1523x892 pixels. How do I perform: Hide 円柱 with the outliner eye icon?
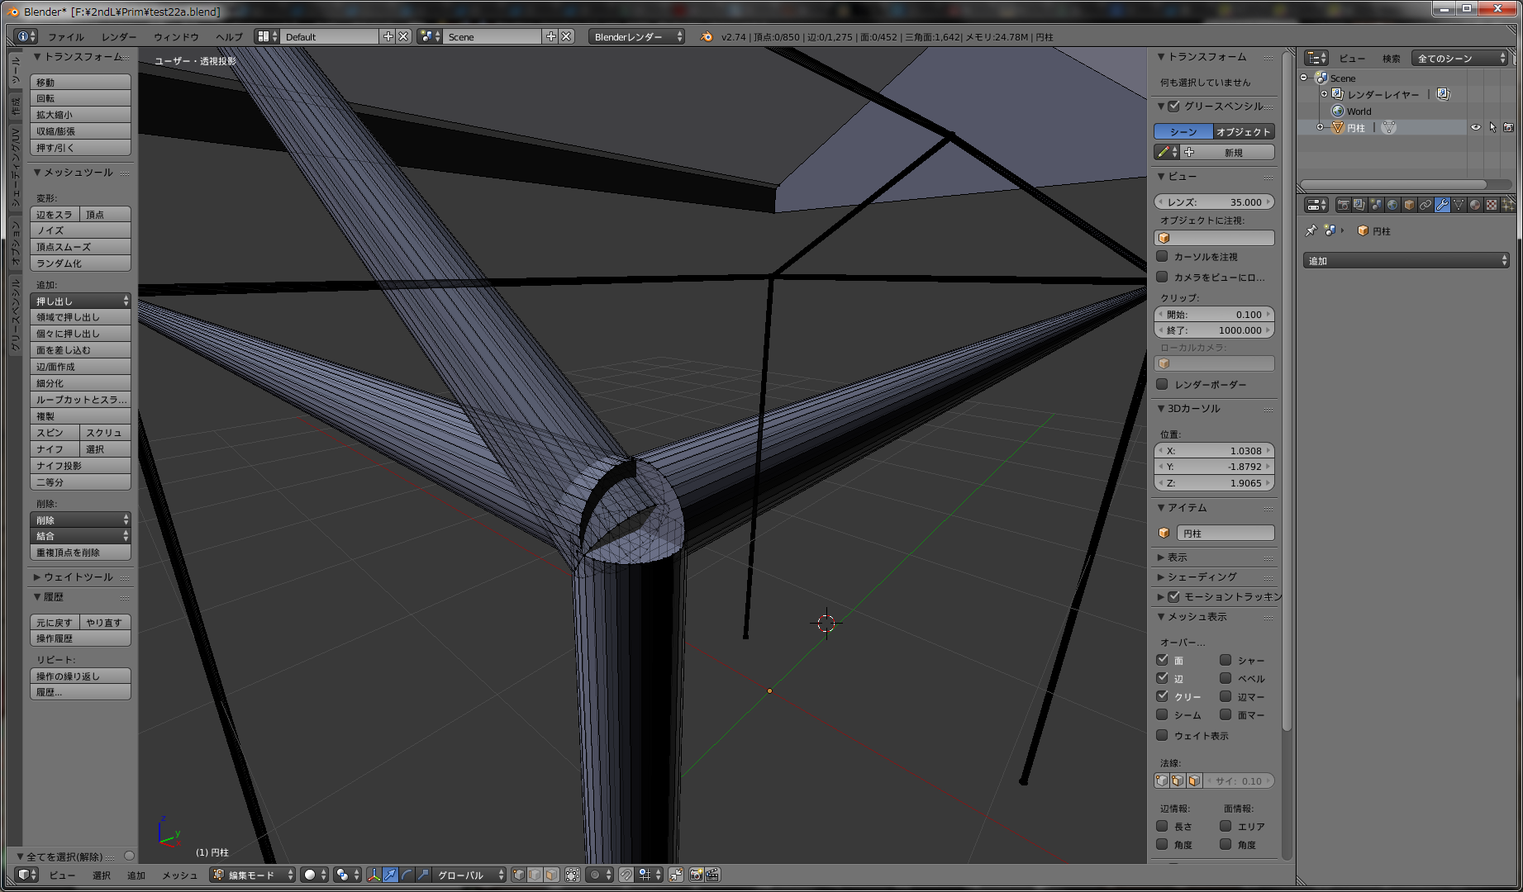click(1475, 127)
